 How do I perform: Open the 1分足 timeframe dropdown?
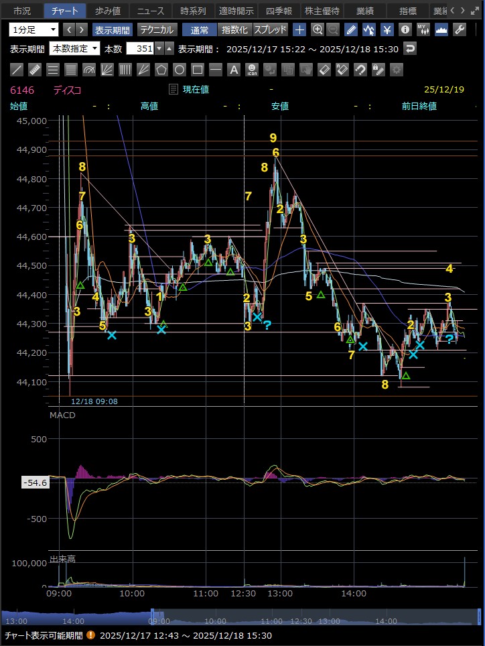[x=34, y=29]
